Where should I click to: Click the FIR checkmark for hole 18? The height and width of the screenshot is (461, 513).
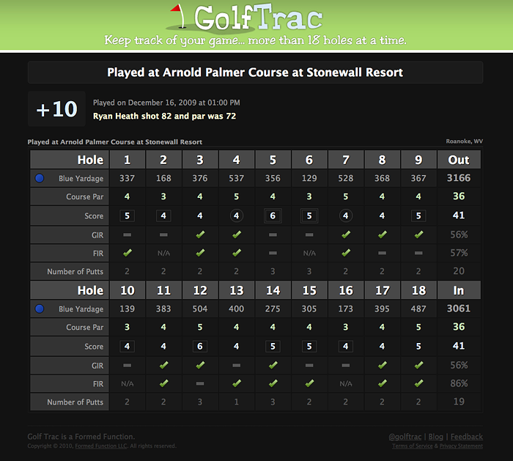(418, 383)
